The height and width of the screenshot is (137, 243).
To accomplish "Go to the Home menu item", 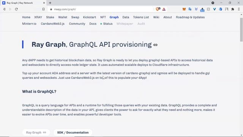I will (x=26, y=17).
